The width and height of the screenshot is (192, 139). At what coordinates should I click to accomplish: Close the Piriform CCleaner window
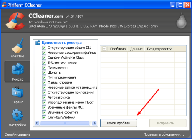click(187, 5)
